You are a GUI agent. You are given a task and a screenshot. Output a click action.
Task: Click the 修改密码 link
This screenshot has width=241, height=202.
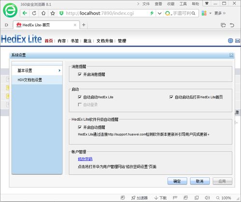click(85, 159)
